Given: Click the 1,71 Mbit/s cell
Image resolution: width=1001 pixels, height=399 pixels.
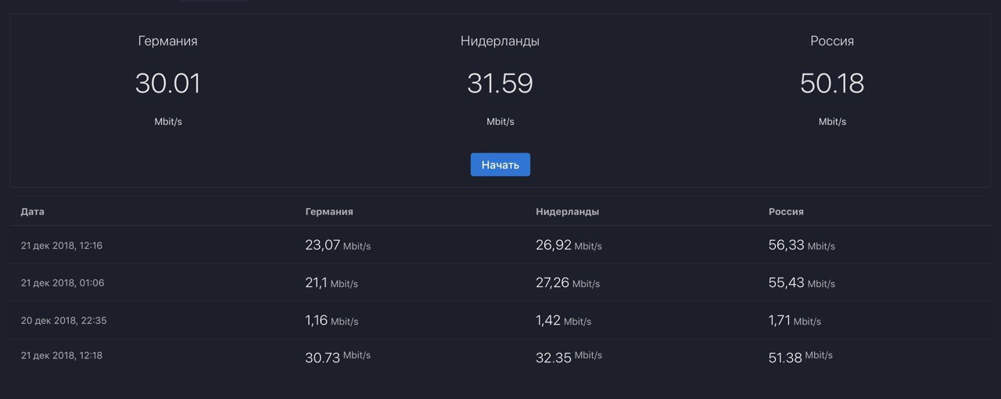Looking at the screenshot, I should tap(795, 320).
